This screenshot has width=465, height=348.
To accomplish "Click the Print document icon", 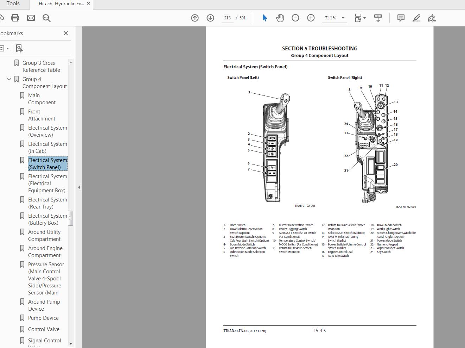I will [15, 18].
